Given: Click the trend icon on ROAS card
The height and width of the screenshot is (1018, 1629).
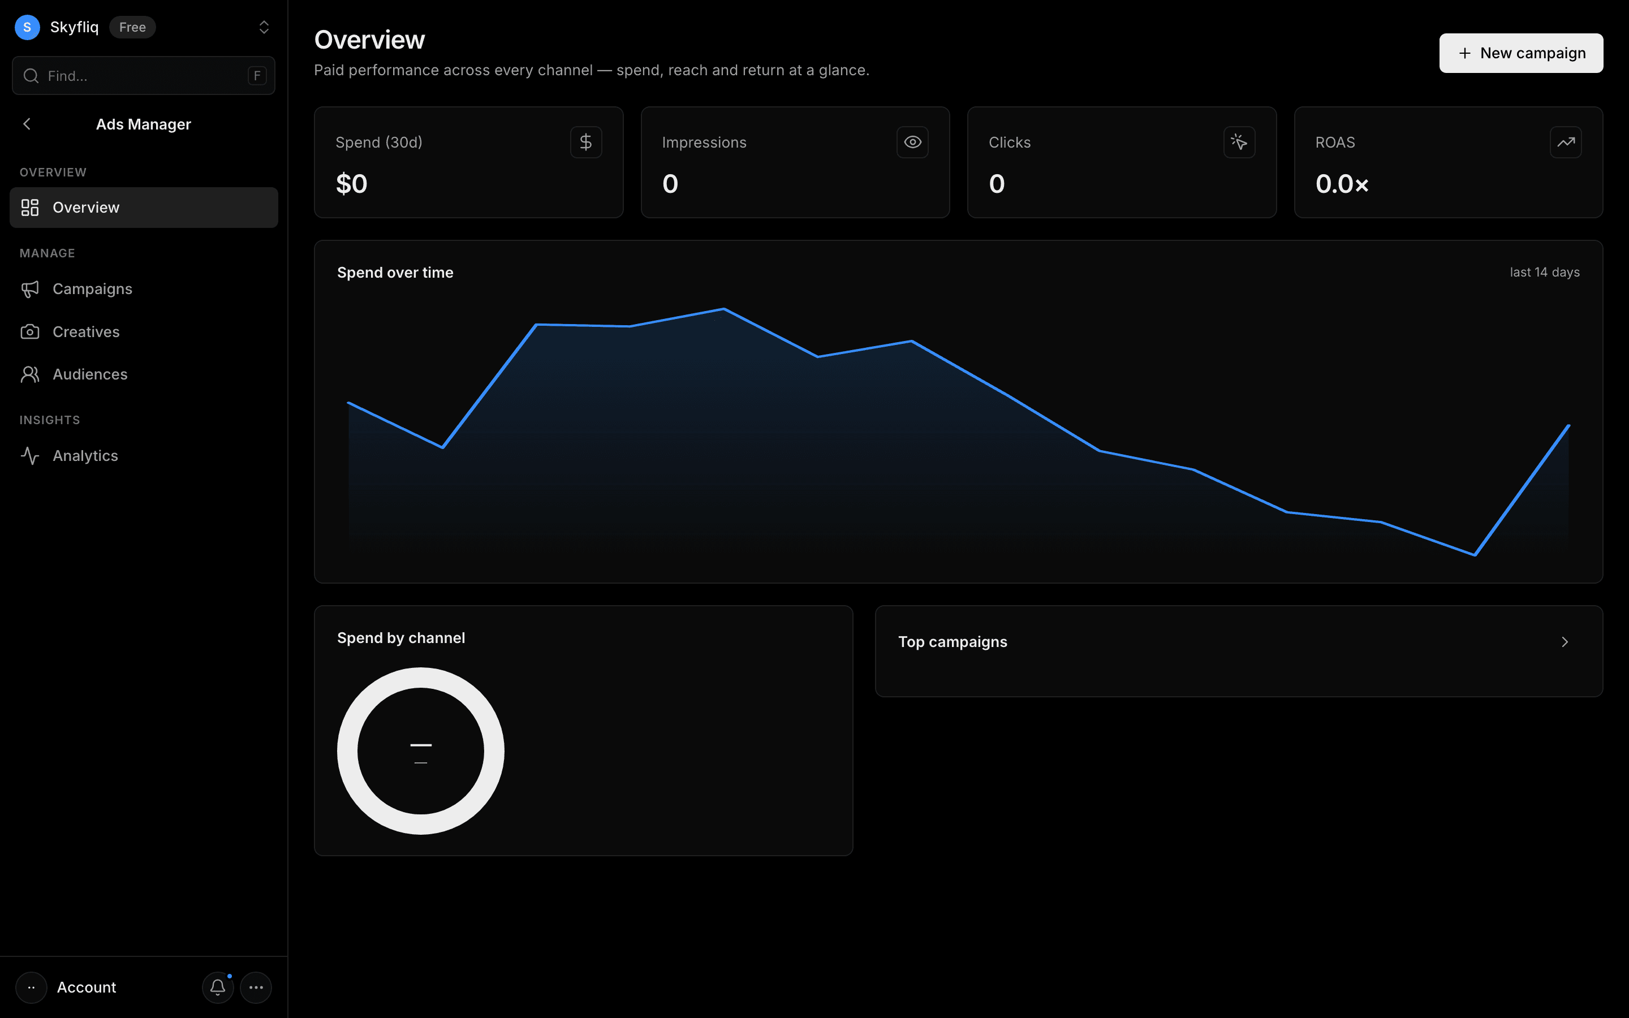Looking at the screenshot, I should coord(1565,142).
